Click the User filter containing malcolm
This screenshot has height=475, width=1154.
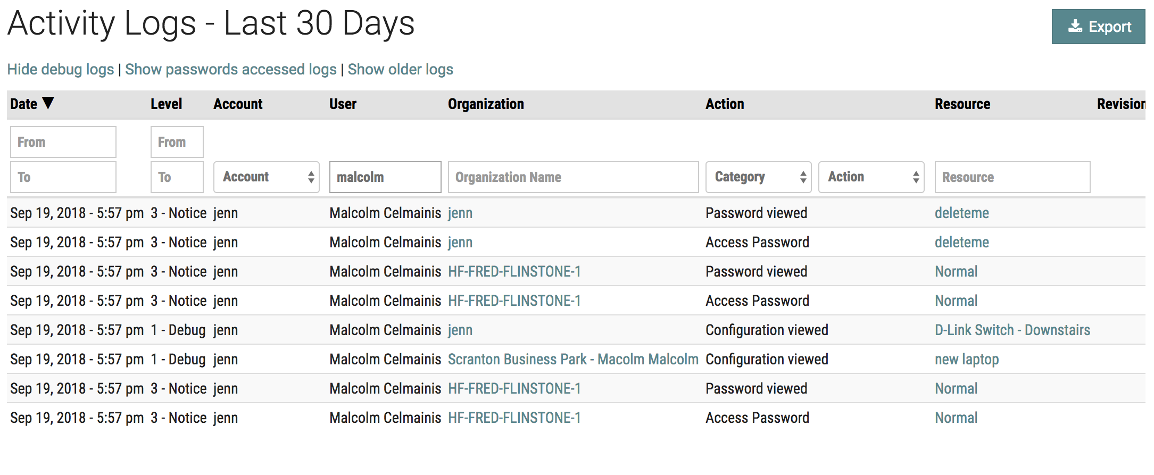[x=385, y=177]
